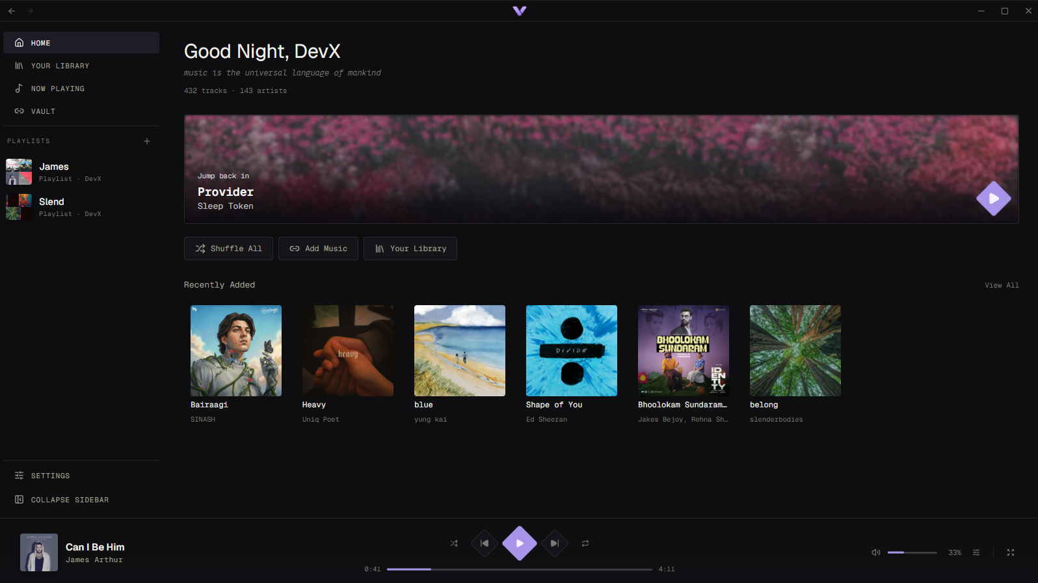Go to the Home sidebar item

[81, 43]
